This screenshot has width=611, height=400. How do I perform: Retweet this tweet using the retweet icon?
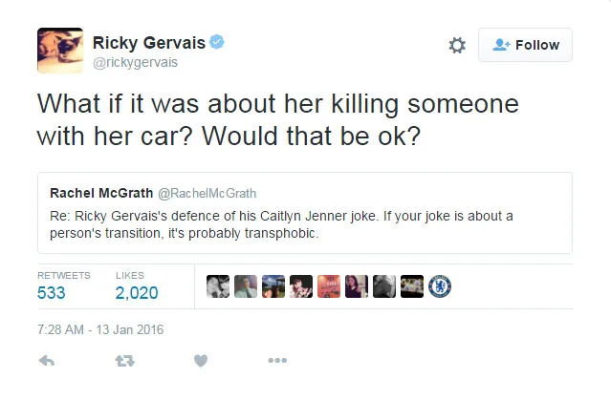pyautogui.click(x=123, y=361)
